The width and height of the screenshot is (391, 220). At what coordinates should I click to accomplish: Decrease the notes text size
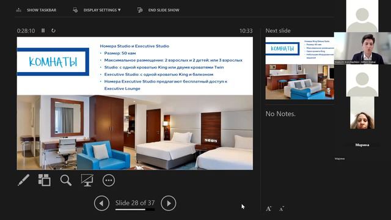click(x=281, y=208)
